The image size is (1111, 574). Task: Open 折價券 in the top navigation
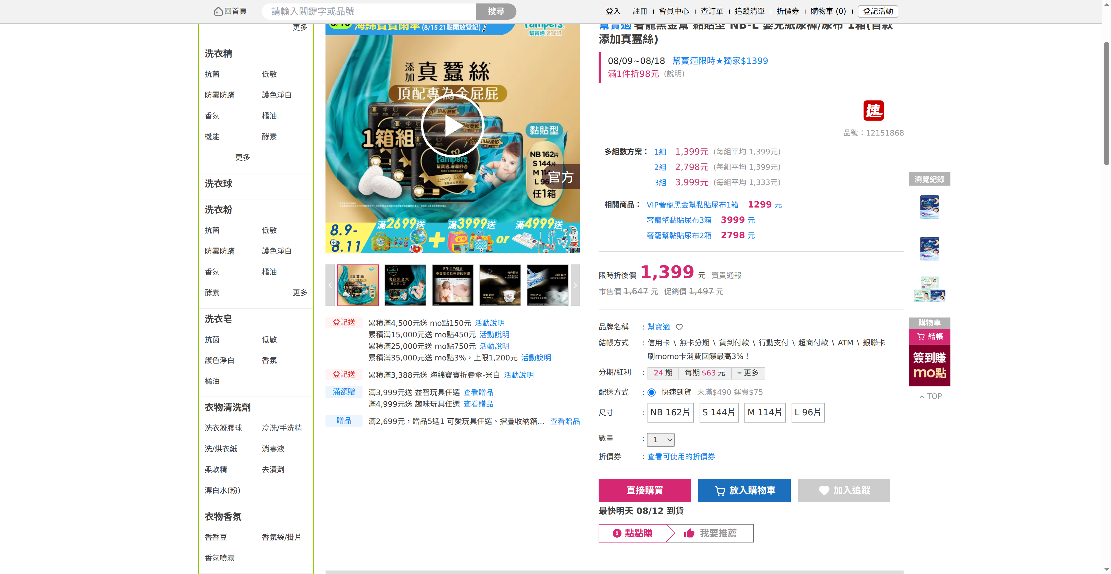[788, 12]
